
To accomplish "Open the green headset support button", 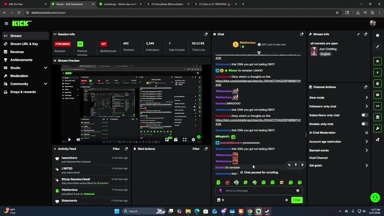I will (x=375, y=197).
